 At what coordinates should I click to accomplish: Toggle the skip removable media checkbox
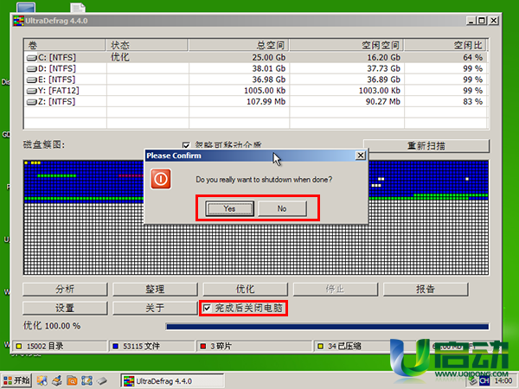coord(186,145)
